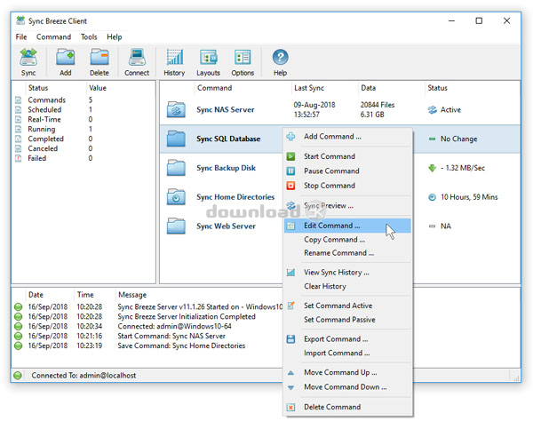
Task: Choose Edit Command from context menu
Action: pos(347,226)
